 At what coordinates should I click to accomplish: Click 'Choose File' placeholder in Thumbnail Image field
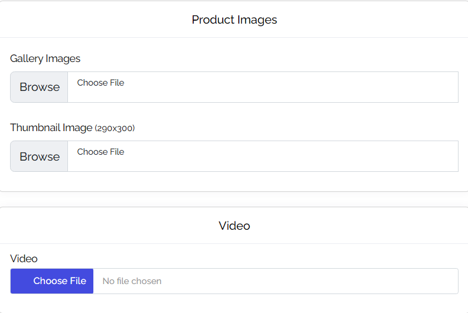100,152
